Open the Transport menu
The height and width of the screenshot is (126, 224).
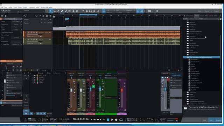(31, 7)
